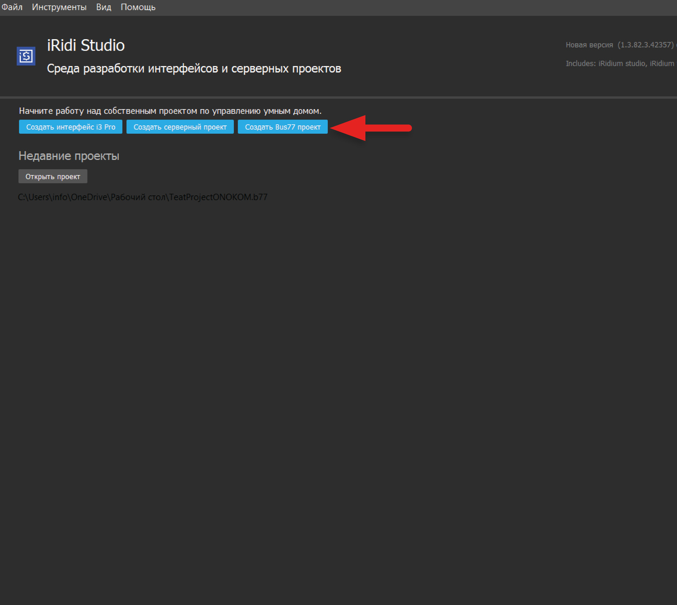Click the Недавние проекты heading

[x=69, y=156]
